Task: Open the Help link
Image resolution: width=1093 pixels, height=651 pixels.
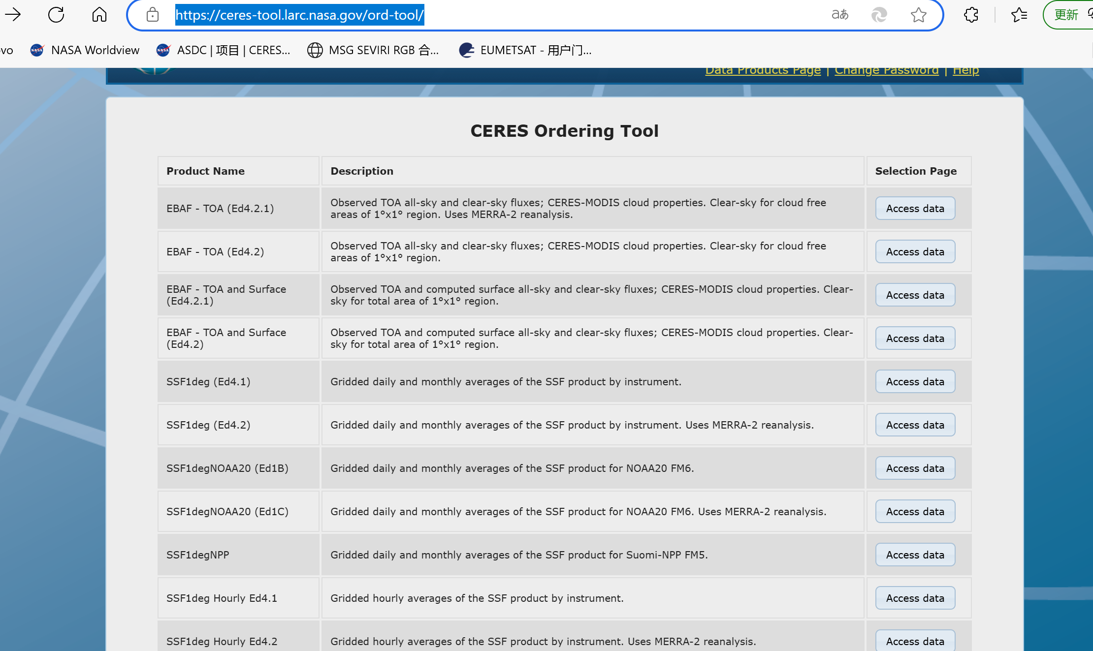Action: [x=965, y=69]
